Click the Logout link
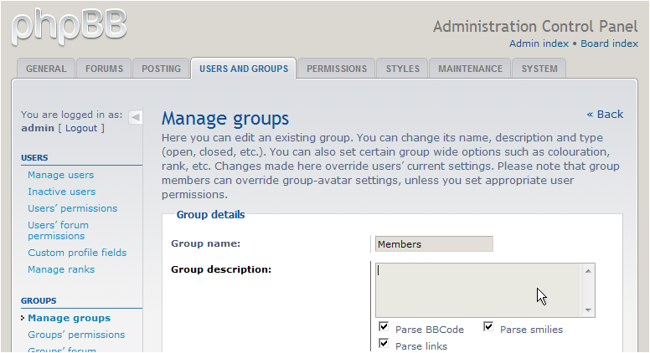This screenshot has width=650, height=353. point(81,128)
